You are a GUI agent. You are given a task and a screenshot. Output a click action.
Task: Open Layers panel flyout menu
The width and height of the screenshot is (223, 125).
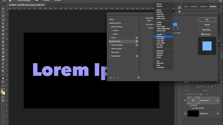(x=222, y=82)
